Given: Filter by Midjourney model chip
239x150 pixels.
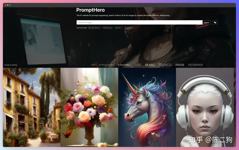Looking at the screenshot, I should tap(108, 28).
